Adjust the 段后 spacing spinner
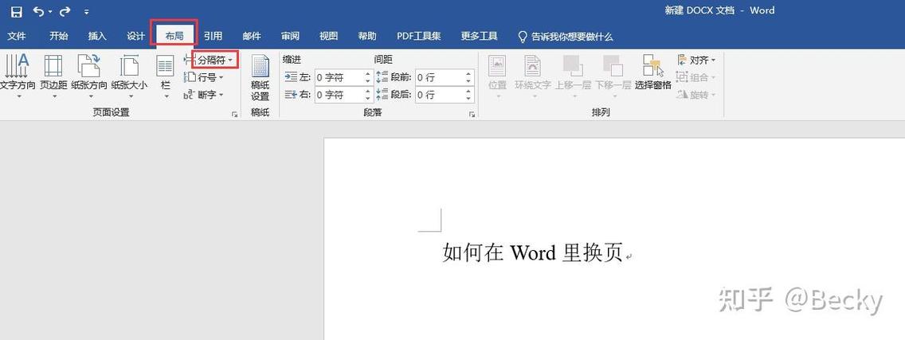The height and width of the screenshot is (340, 905). pos(468,95)
